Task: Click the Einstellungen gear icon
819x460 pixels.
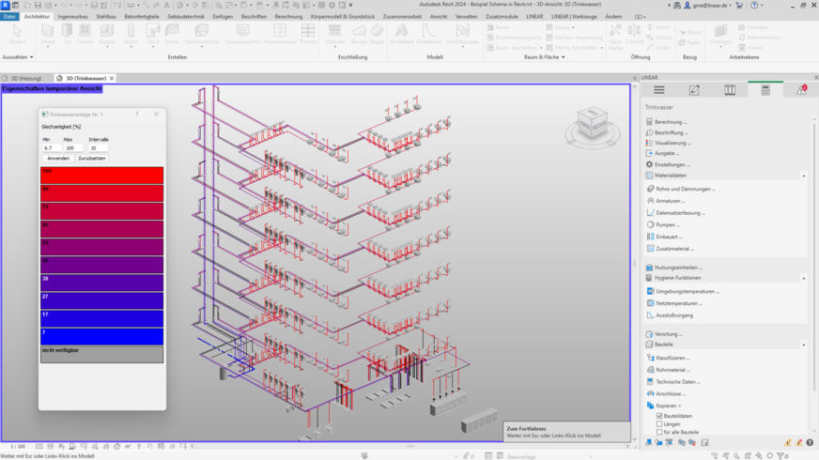Action: click(649, 164)
